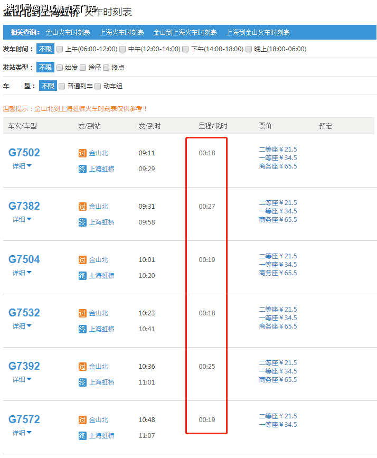Expand 详细 details under G7504
Viewport: 377px width, 458px height.
click(x=22, y=273)
